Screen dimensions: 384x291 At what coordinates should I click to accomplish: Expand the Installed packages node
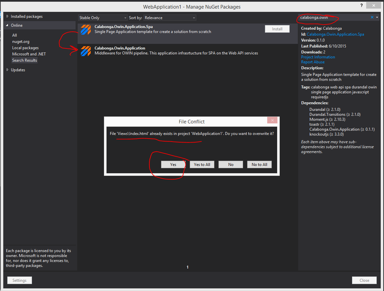click(x=7, y=16)
